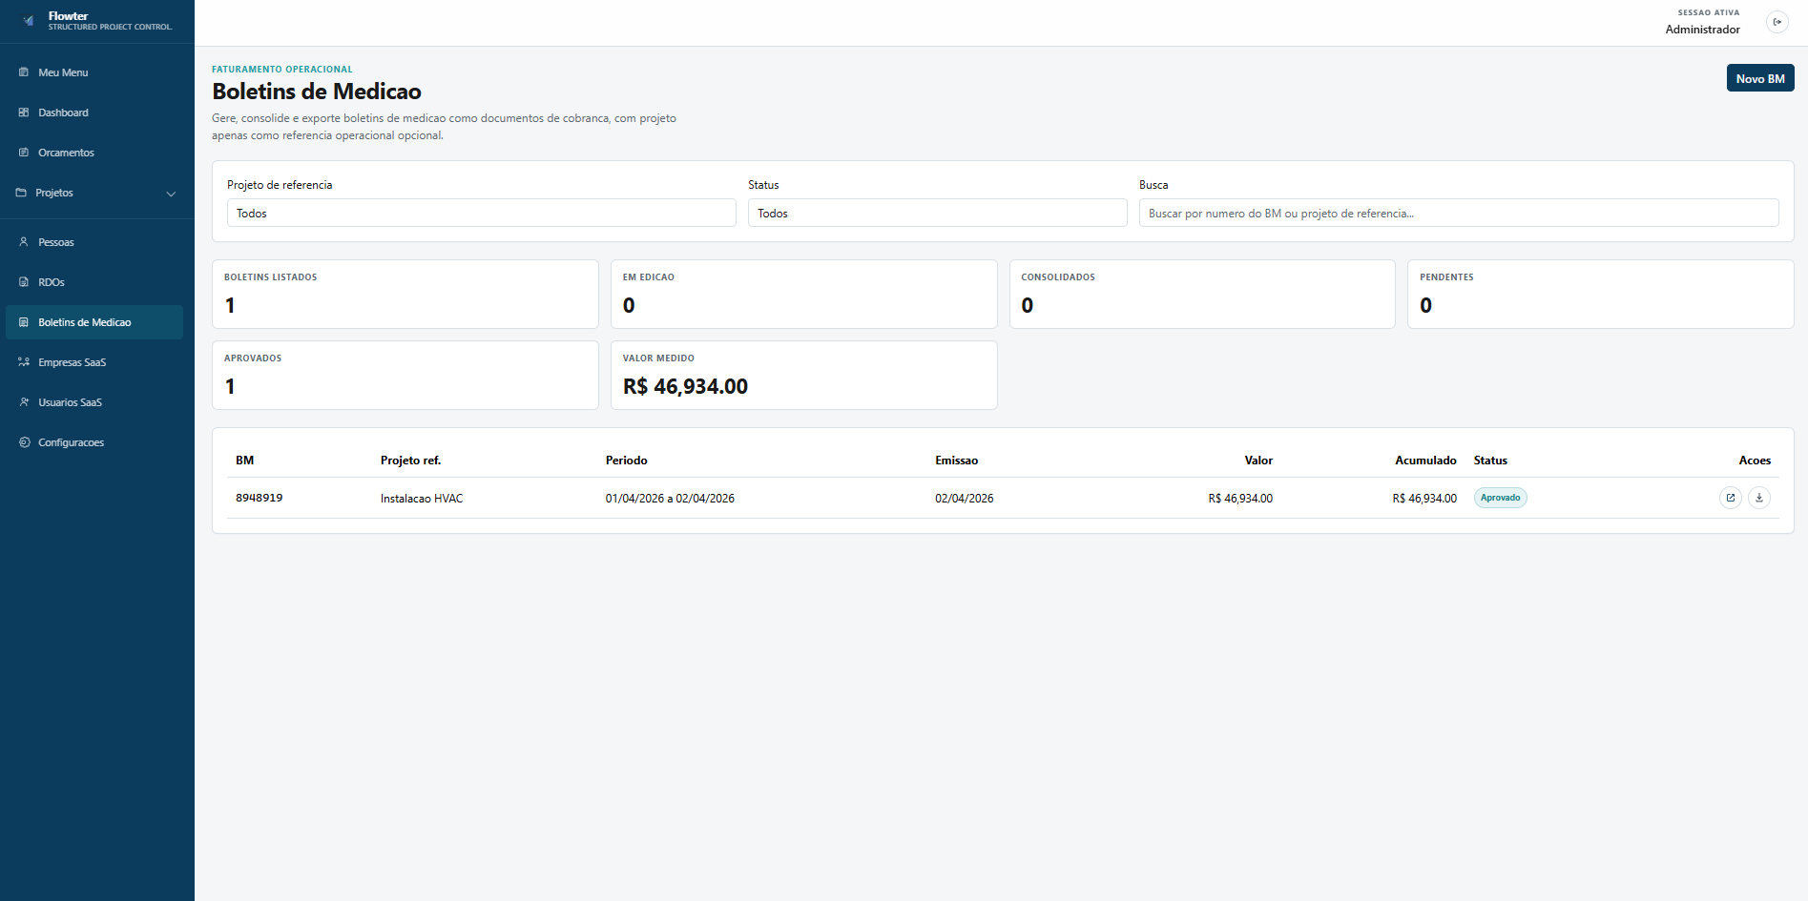Open Usuarios SaaS page

point(70,402)
